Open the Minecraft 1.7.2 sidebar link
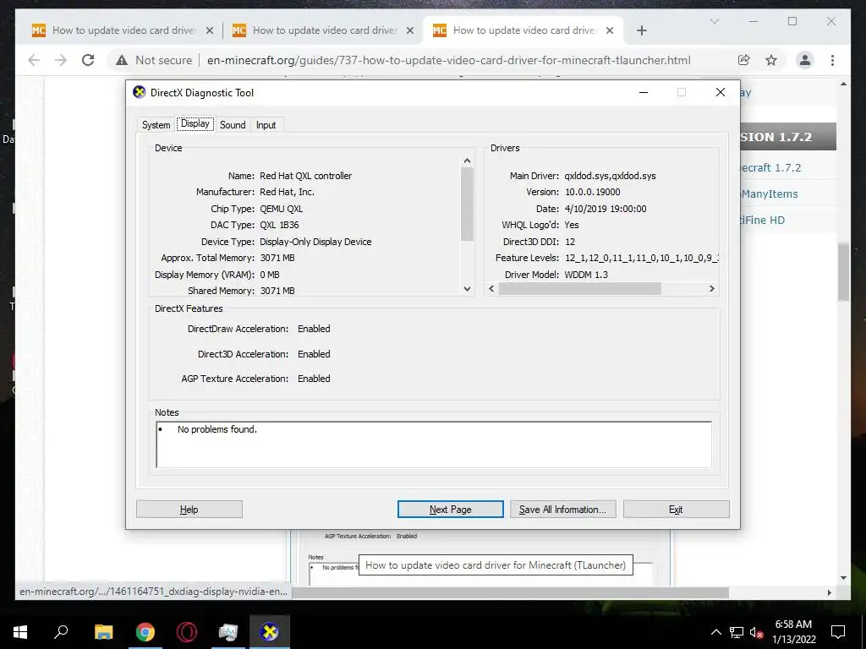The height and width of the screenshot is (649, 866). [x=770, y=168]
